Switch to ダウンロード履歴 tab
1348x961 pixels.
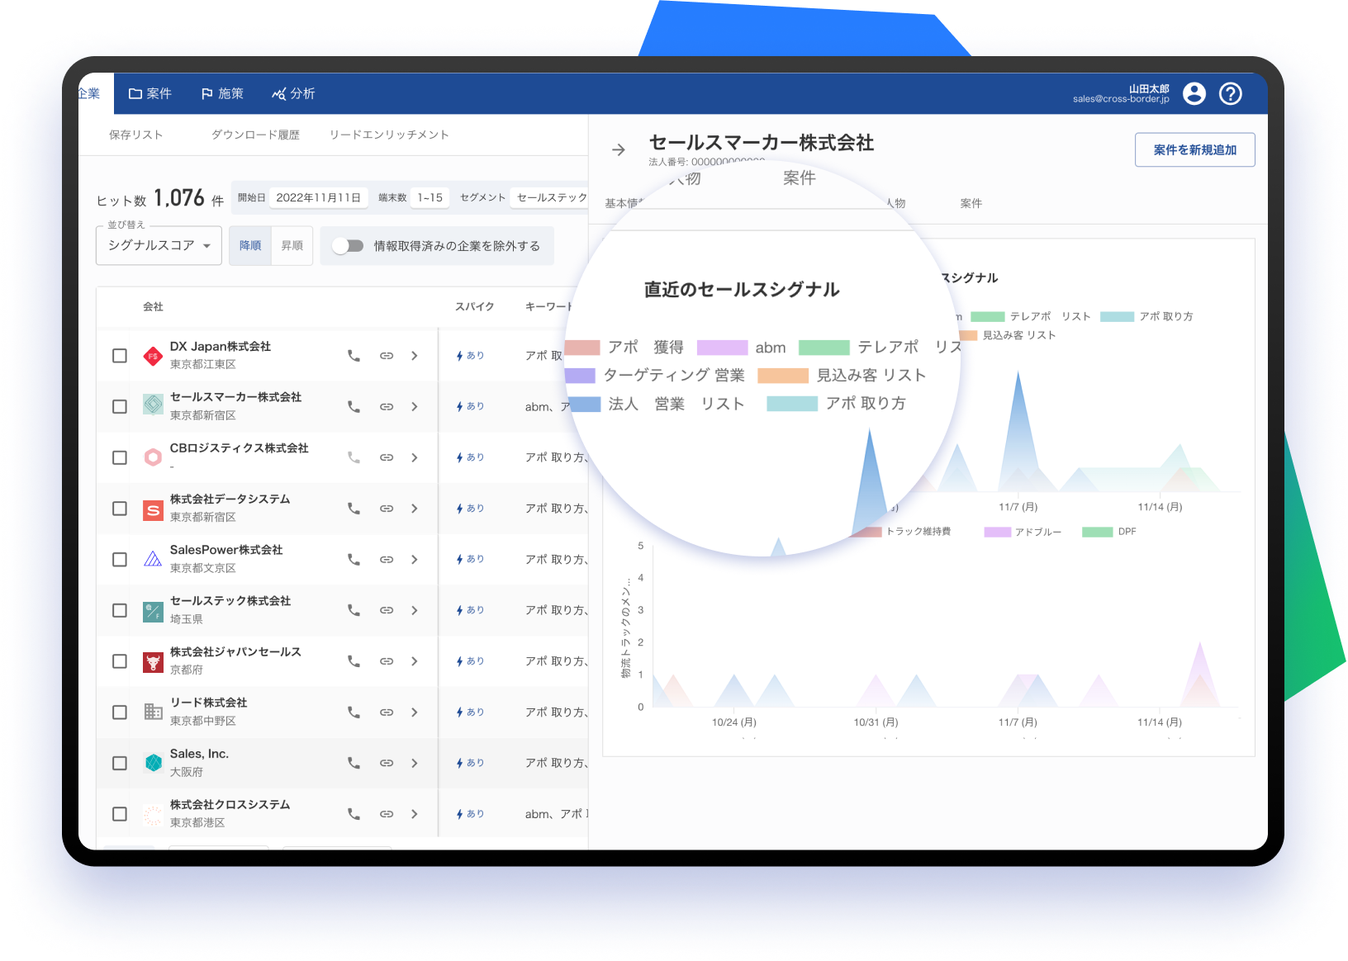(255, 135)
